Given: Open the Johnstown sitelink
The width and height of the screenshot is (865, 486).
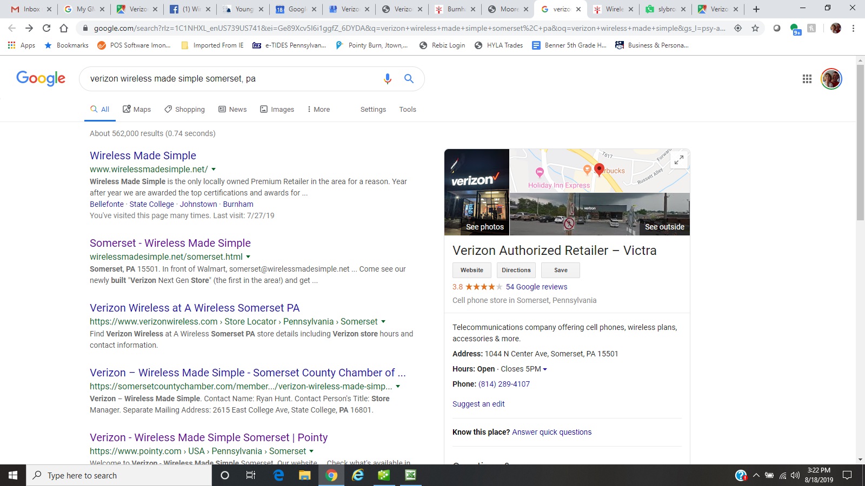Looking at the screenshot, I should [198, 204].
